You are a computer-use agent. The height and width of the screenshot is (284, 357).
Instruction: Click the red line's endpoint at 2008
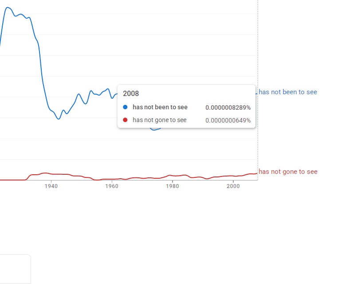(x=257, y=173)
